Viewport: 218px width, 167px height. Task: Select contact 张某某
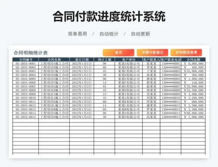click(151, 64)
